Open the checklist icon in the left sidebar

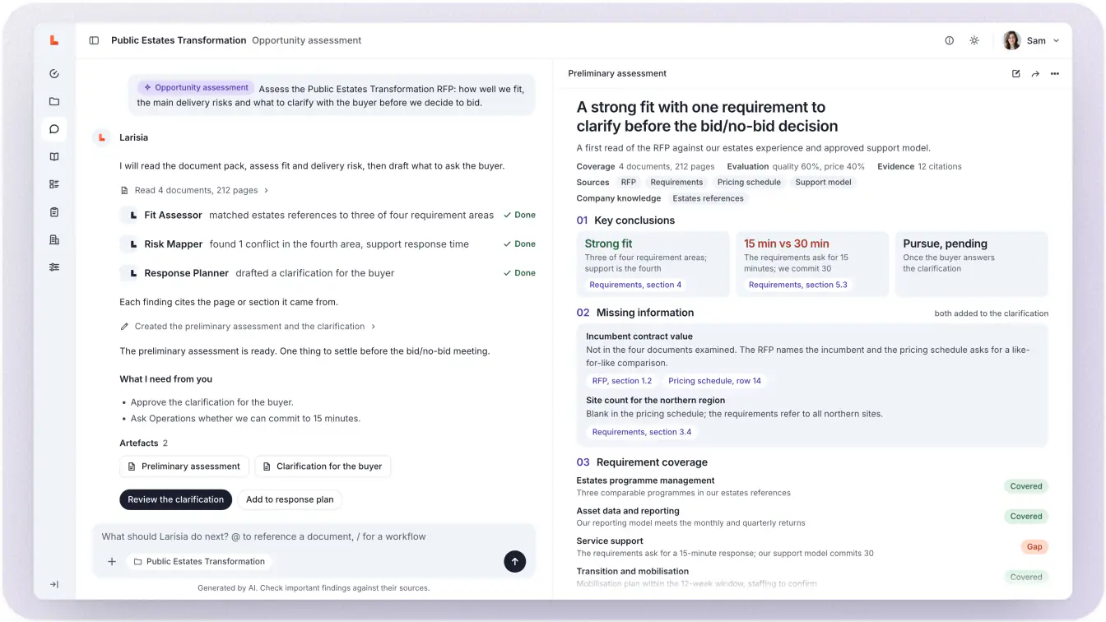(54, 184)
